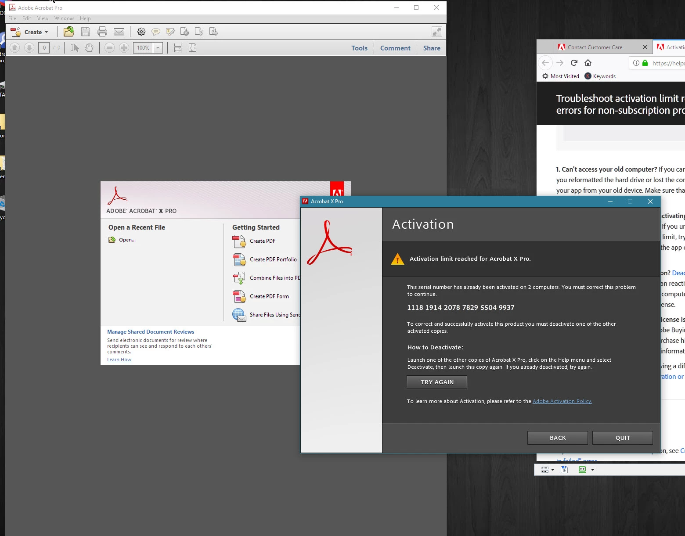Click the green RoboForm icon

[582, 470]
